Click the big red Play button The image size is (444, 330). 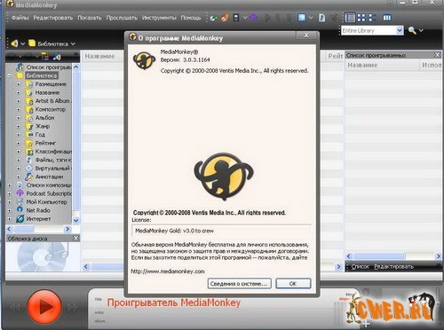click(x=44, y=307)
